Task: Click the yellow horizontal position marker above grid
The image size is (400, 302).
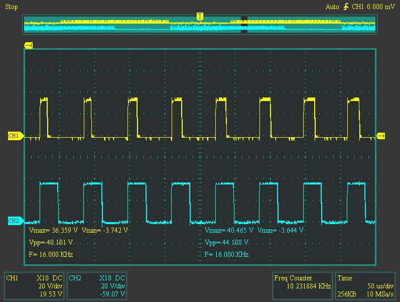Action: pos(28,46)
